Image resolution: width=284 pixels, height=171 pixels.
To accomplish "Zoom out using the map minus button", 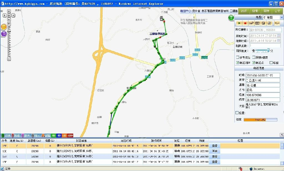I will click(x=9, y=59).
